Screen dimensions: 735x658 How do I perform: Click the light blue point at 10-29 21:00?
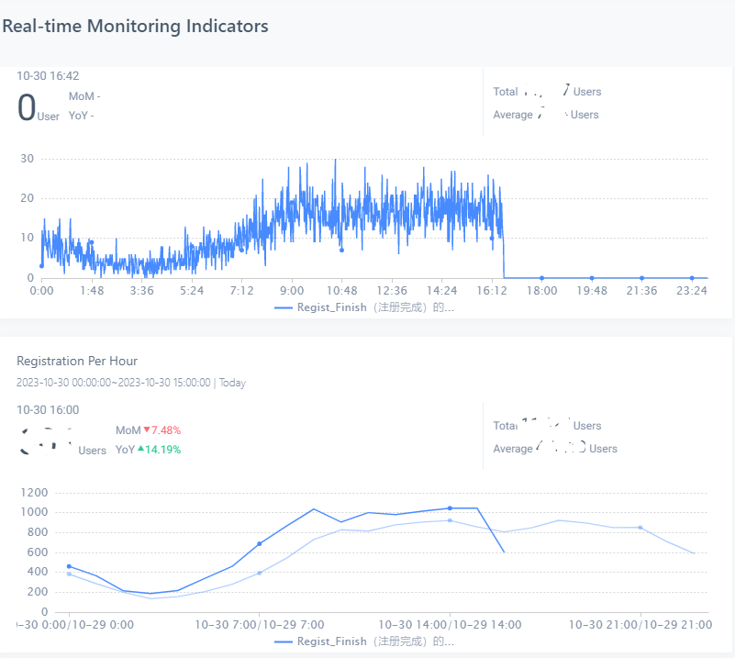point(640,528)
